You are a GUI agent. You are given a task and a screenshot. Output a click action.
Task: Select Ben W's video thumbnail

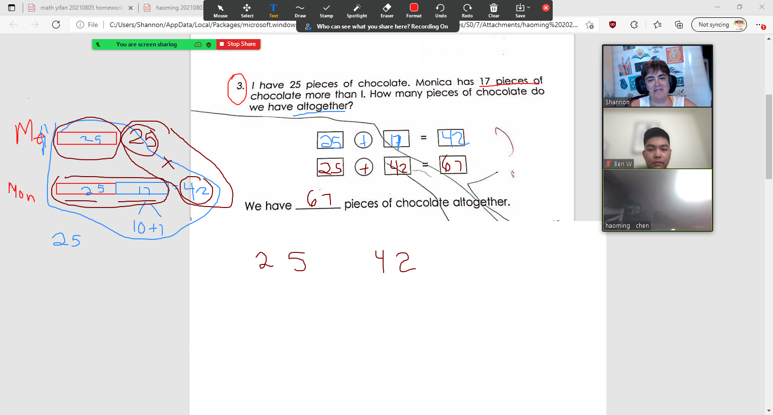click(x=658, y=138)
